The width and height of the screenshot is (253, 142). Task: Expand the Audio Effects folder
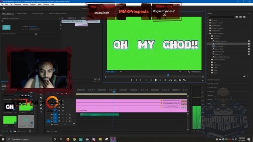[208, 25]
